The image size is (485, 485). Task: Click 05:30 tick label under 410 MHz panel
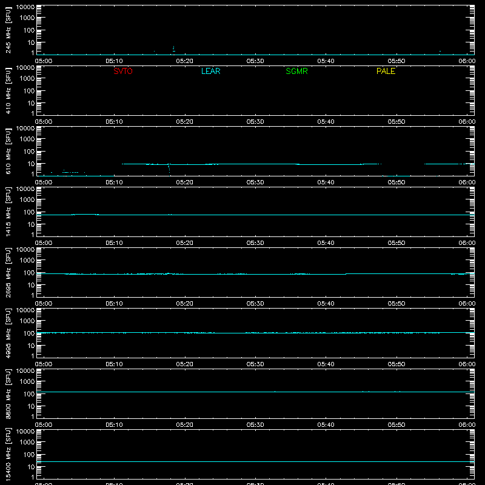tap(255, 122)
